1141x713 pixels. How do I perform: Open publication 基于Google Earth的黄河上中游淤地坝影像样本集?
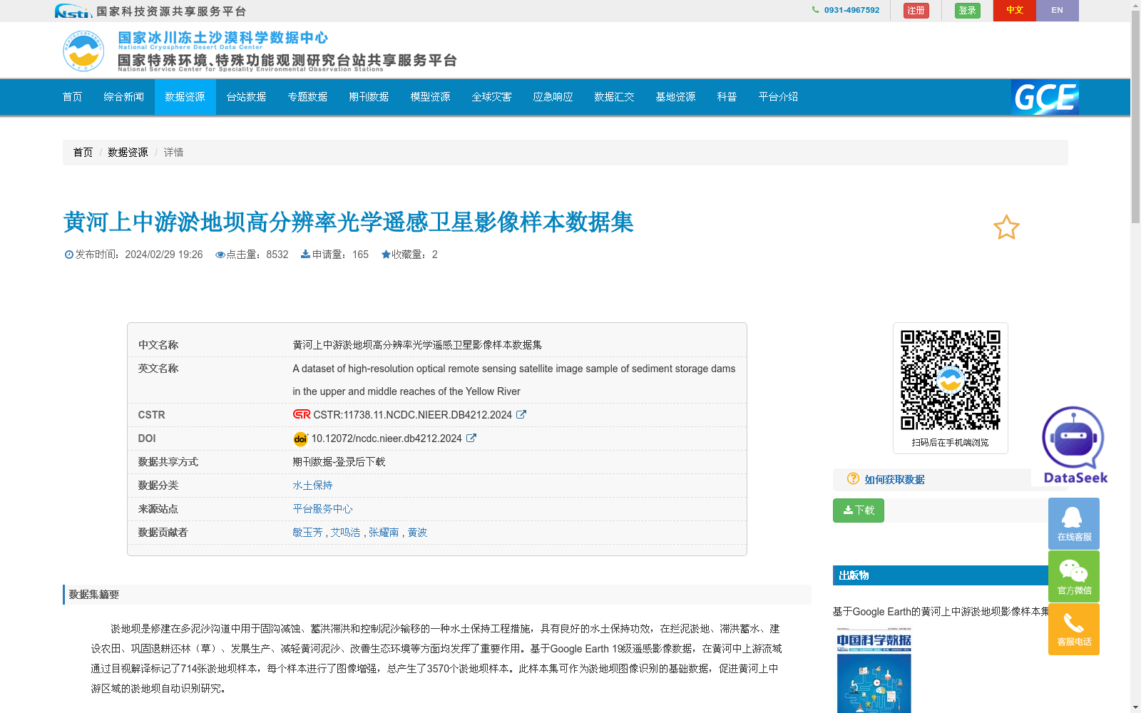coord(941,612)
